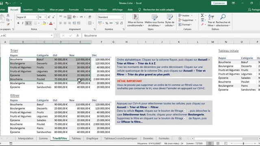Click the Somme sheet tab
The image size is (260, 146).
(x=43, y=138)
